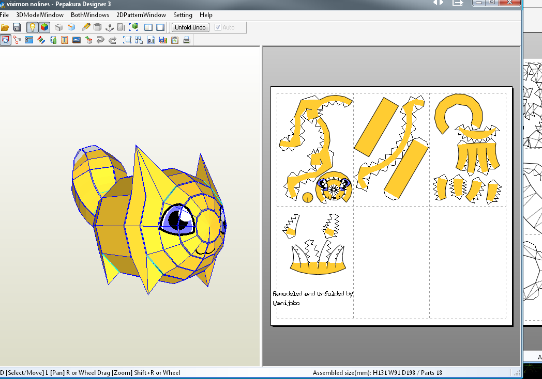The width and height of the screenshot is (542, 379).
Task: Click the double-arrow icon in the title bar
Action: click(438, 3)
